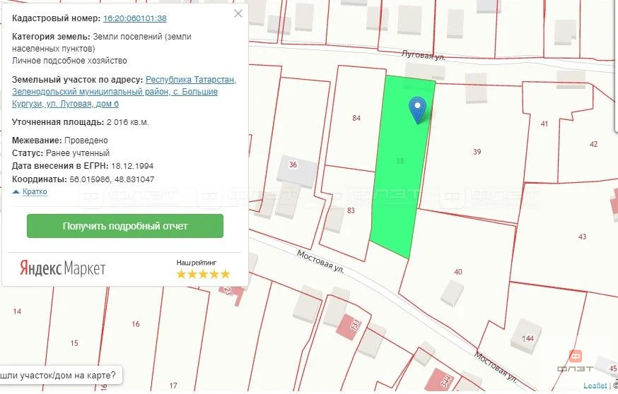Click the blue map pin marker
This screenshot has width=618, height=394.
click(417, 109)
